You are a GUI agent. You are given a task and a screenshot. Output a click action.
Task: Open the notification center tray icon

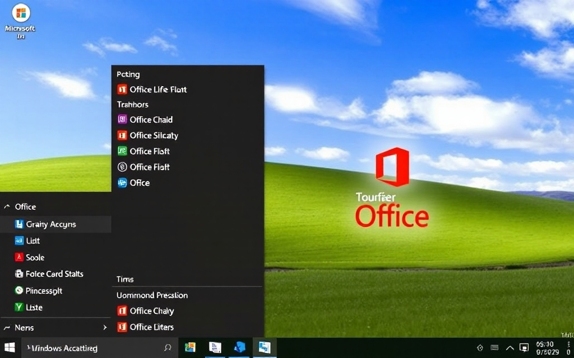point(524,348)
